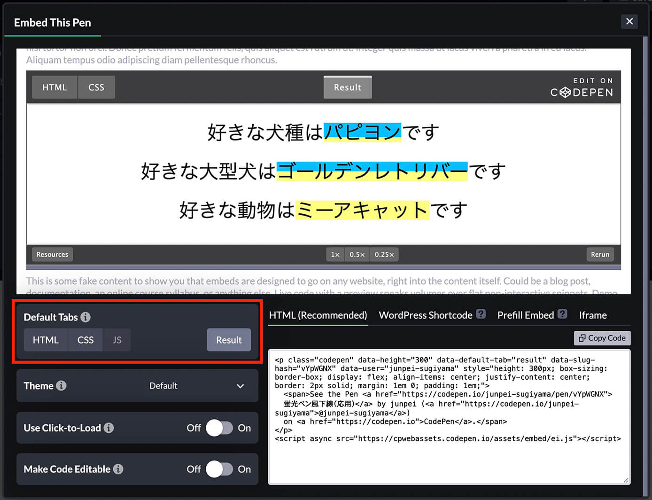Click the Theme info icon
This screenshot has width=652, height=500.
click(61, 386)
